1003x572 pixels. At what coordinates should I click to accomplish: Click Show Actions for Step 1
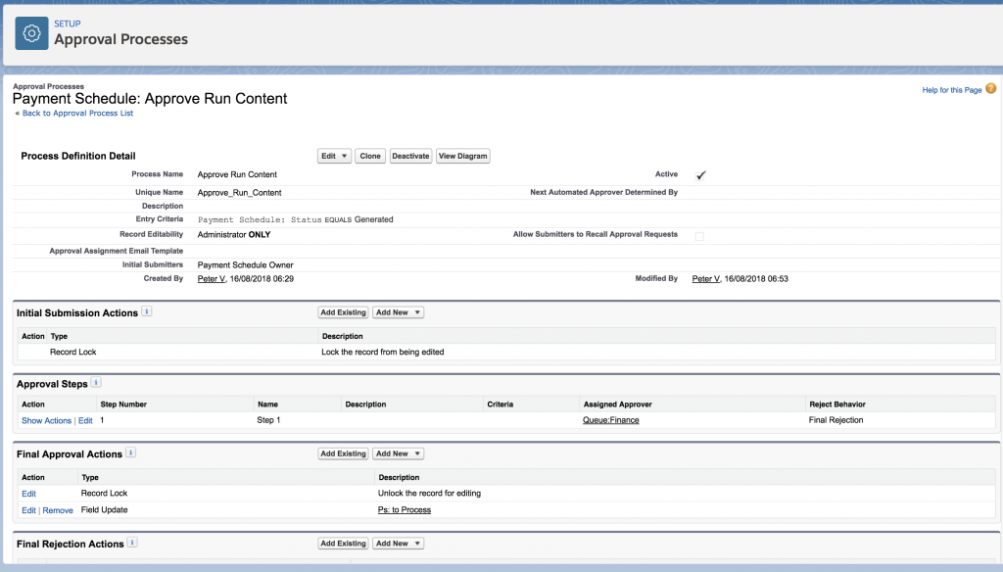[46, 420]
